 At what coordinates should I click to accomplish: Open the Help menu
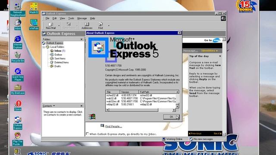[92, 18]
